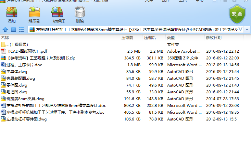
Task: Select file name 过程、工序卡片.doc
Action: pos(24,65)
